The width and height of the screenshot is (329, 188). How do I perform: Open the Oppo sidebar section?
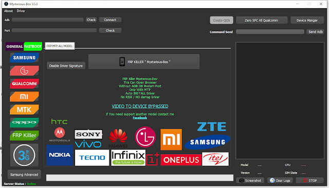(x=24, y=122)
